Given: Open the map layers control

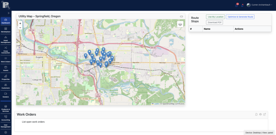Looking at the screenshot, I should click(x=180, y=24).
